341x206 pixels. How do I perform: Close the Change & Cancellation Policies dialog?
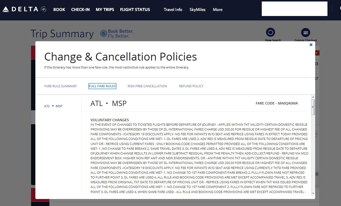pyautogui.click(x=311, y=45)
